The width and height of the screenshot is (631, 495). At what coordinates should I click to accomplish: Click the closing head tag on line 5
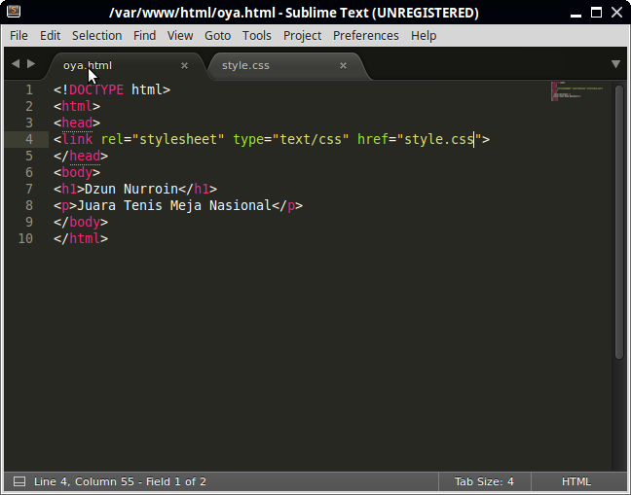tap(81, 156)
